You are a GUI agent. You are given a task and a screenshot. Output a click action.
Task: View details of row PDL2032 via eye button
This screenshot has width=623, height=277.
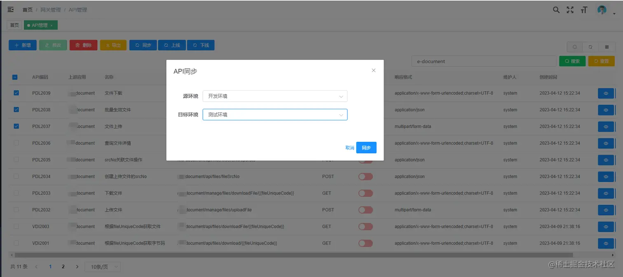point(606,210)
